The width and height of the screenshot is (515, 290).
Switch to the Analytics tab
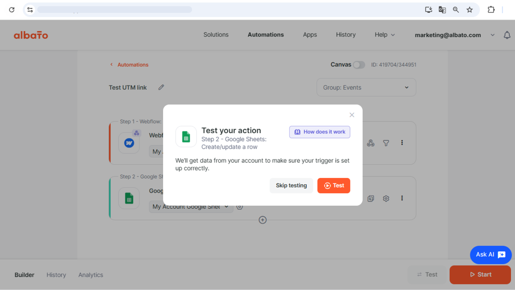(x=91, y=275)
